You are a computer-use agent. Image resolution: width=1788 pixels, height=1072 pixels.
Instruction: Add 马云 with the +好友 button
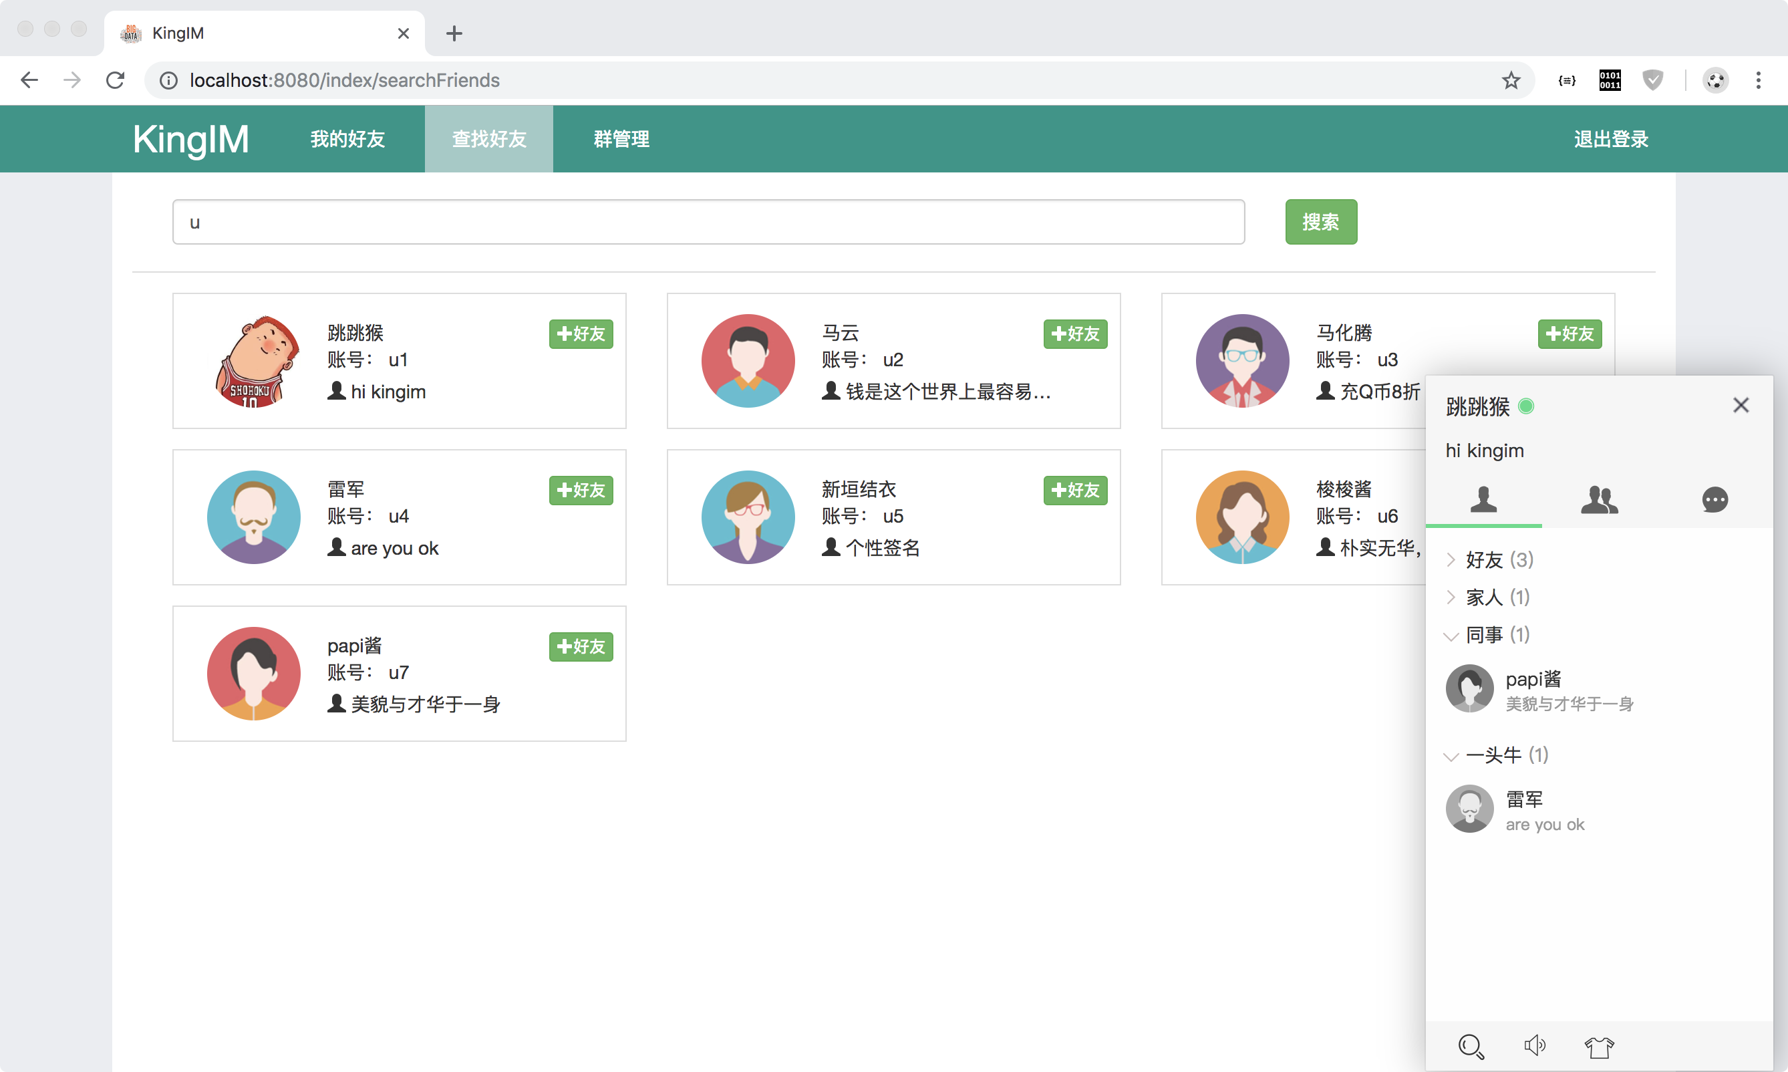click(1074, 333)
